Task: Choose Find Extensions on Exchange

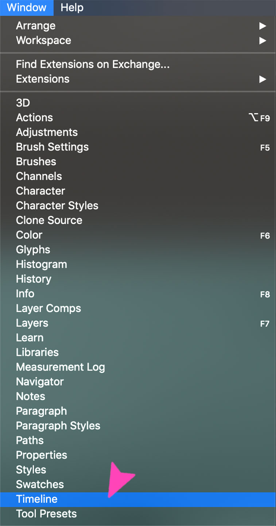Action: (93, 65)
